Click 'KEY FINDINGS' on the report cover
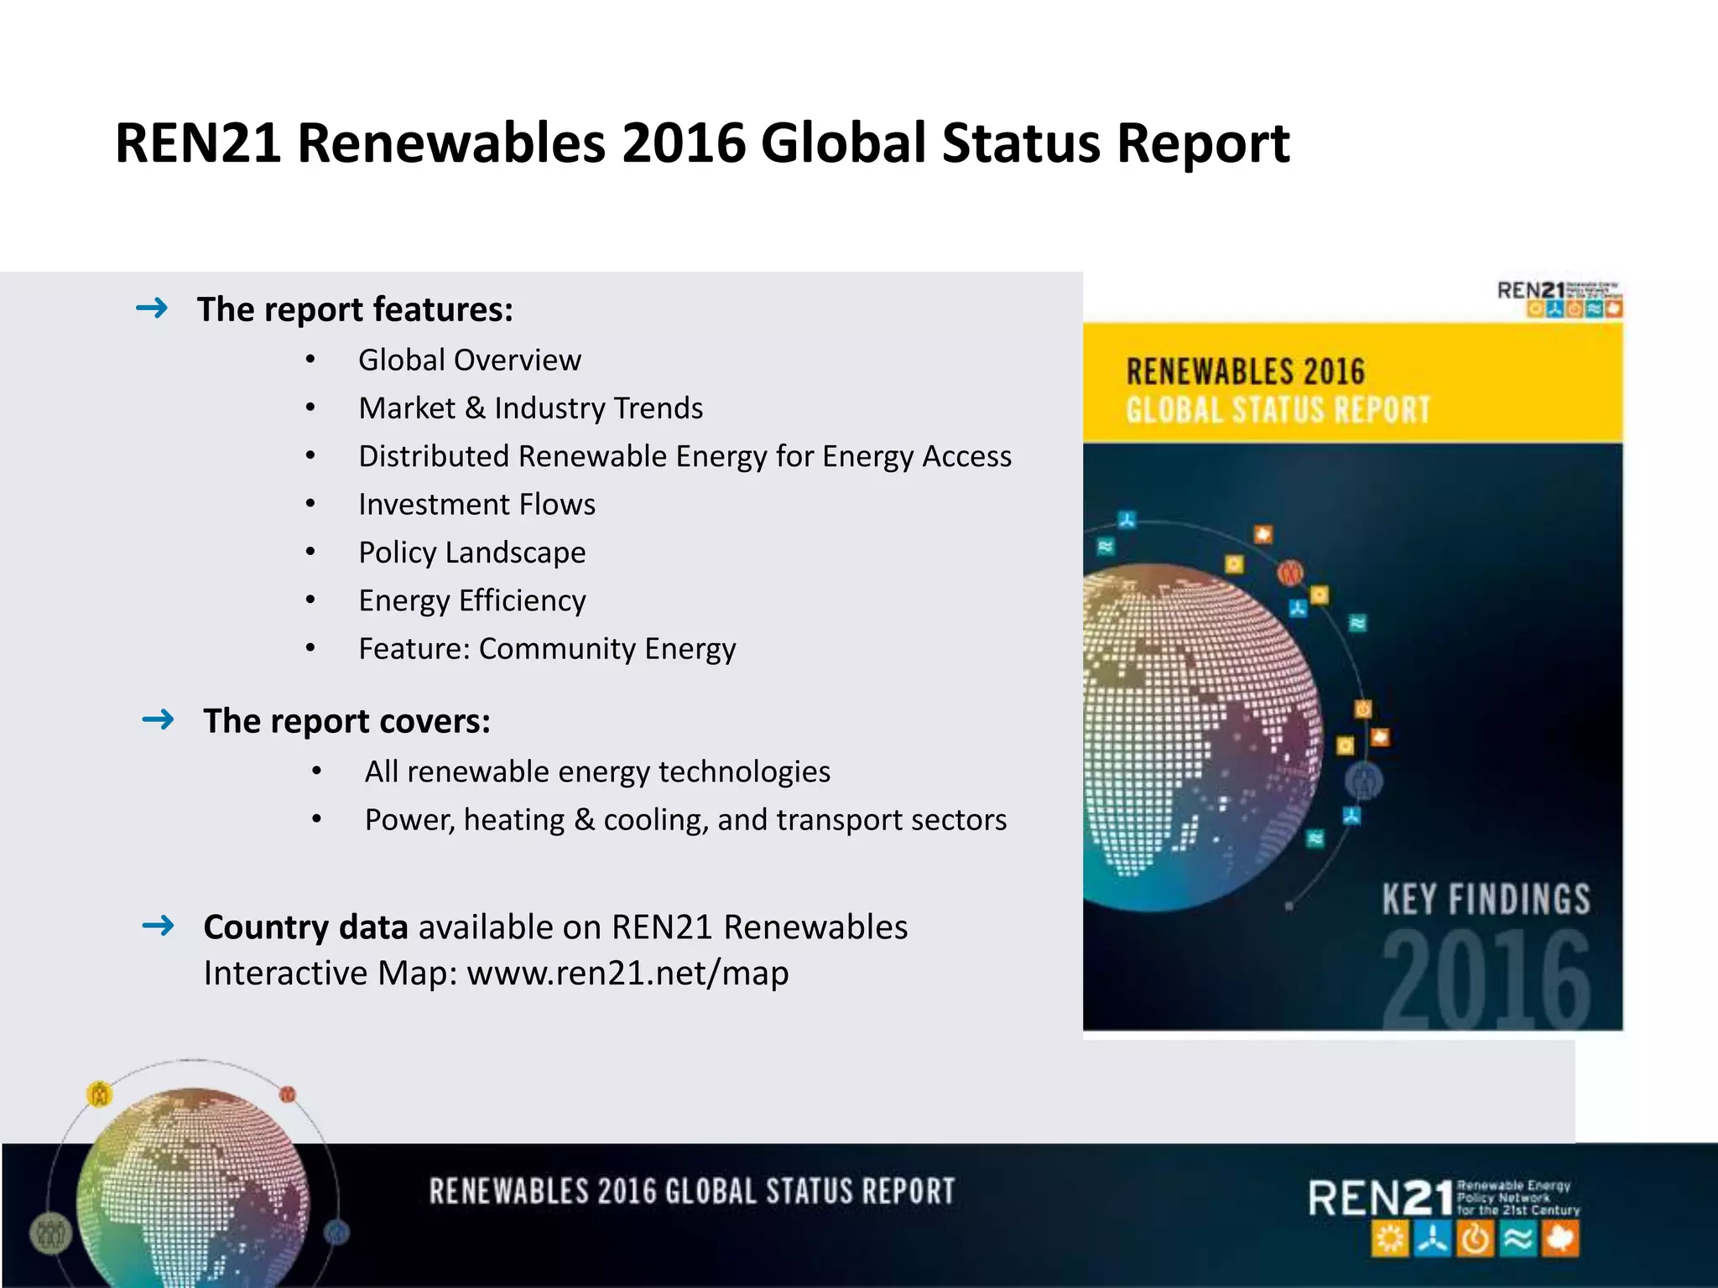This screenshot has width=1718, height=1288. click(x=1486, y=900)
